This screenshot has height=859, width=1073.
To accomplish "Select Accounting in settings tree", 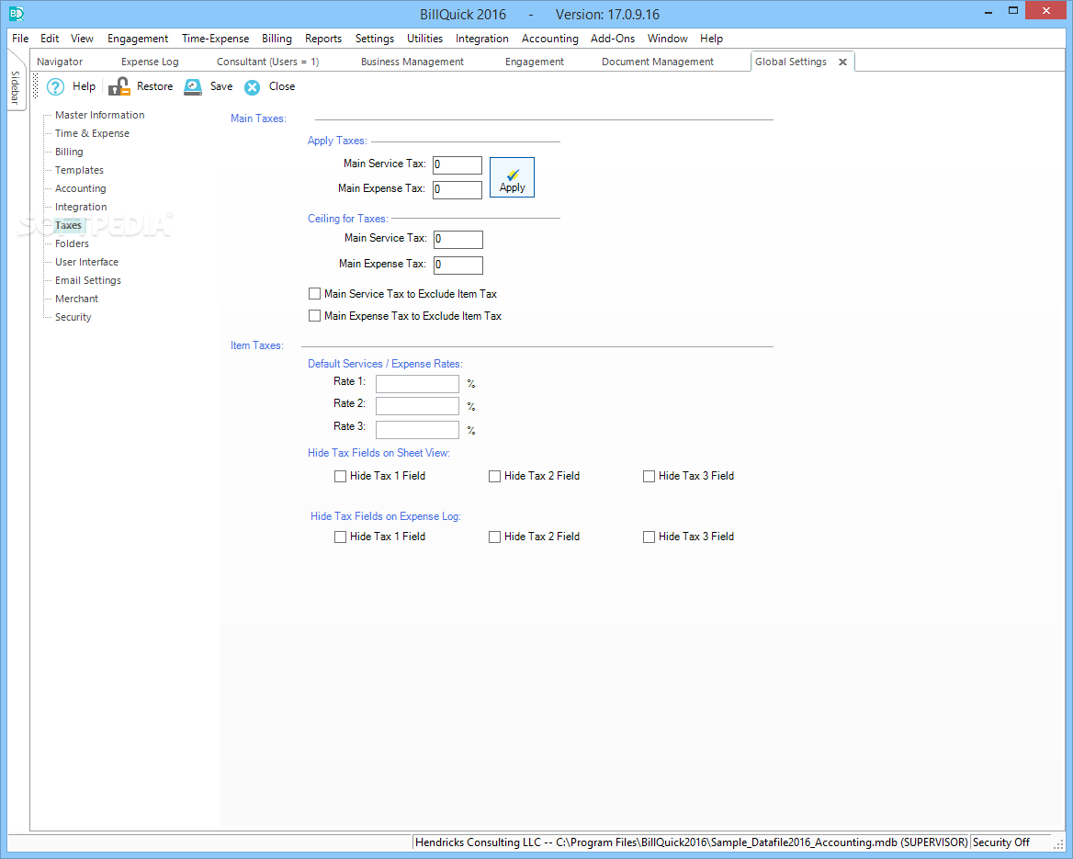I will coord(81,189).
